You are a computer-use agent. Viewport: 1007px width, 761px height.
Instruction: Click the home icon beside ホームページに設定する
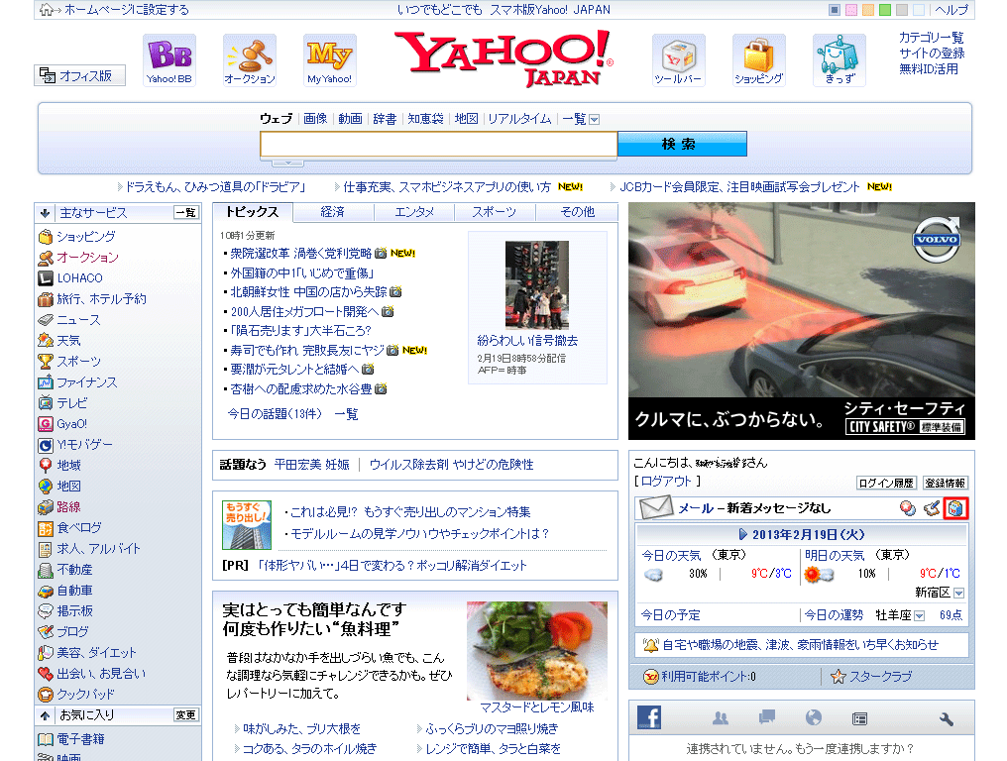point(47,10)
